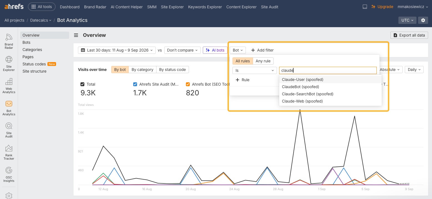432x199 pixels.
Task: Choose Claude-User (spoofed) suggestion
Action: click(x=330, y=80)
